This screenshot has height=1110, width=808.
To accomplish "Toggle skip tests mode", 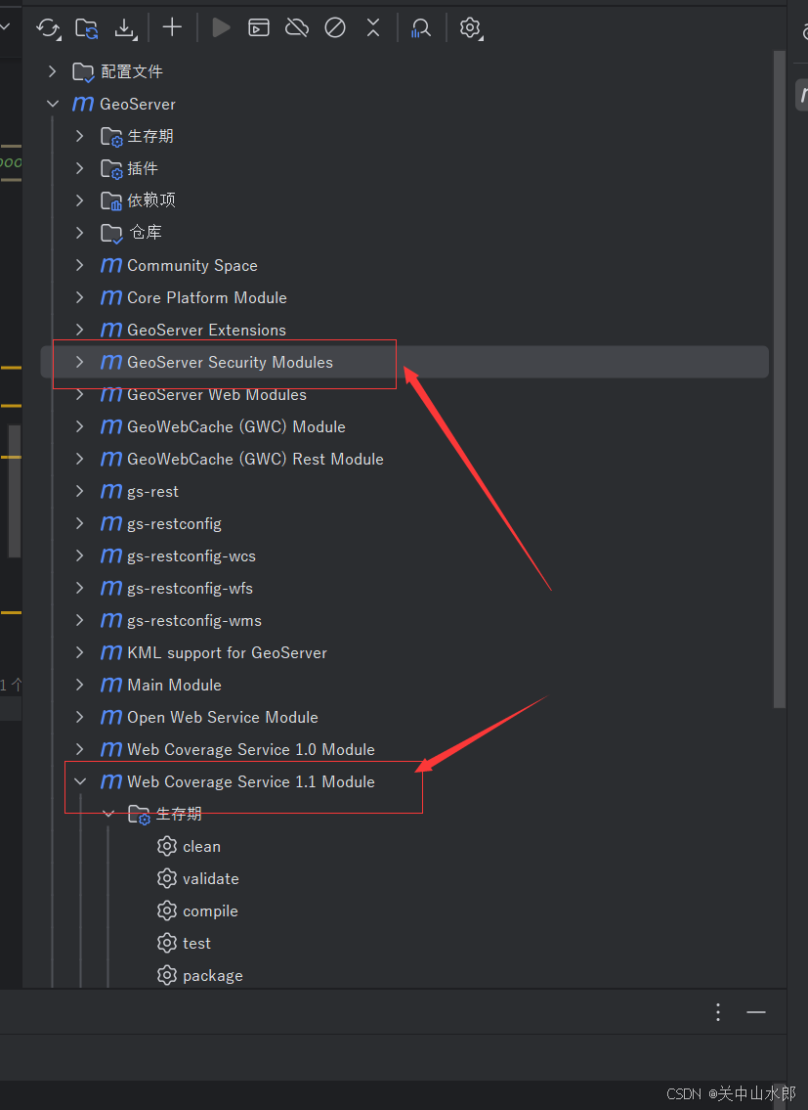I will 334,27.
